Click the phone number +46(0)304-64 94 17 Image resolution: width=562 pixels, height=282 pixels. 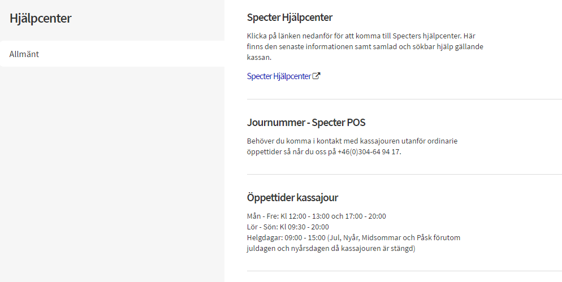(369, 151)
